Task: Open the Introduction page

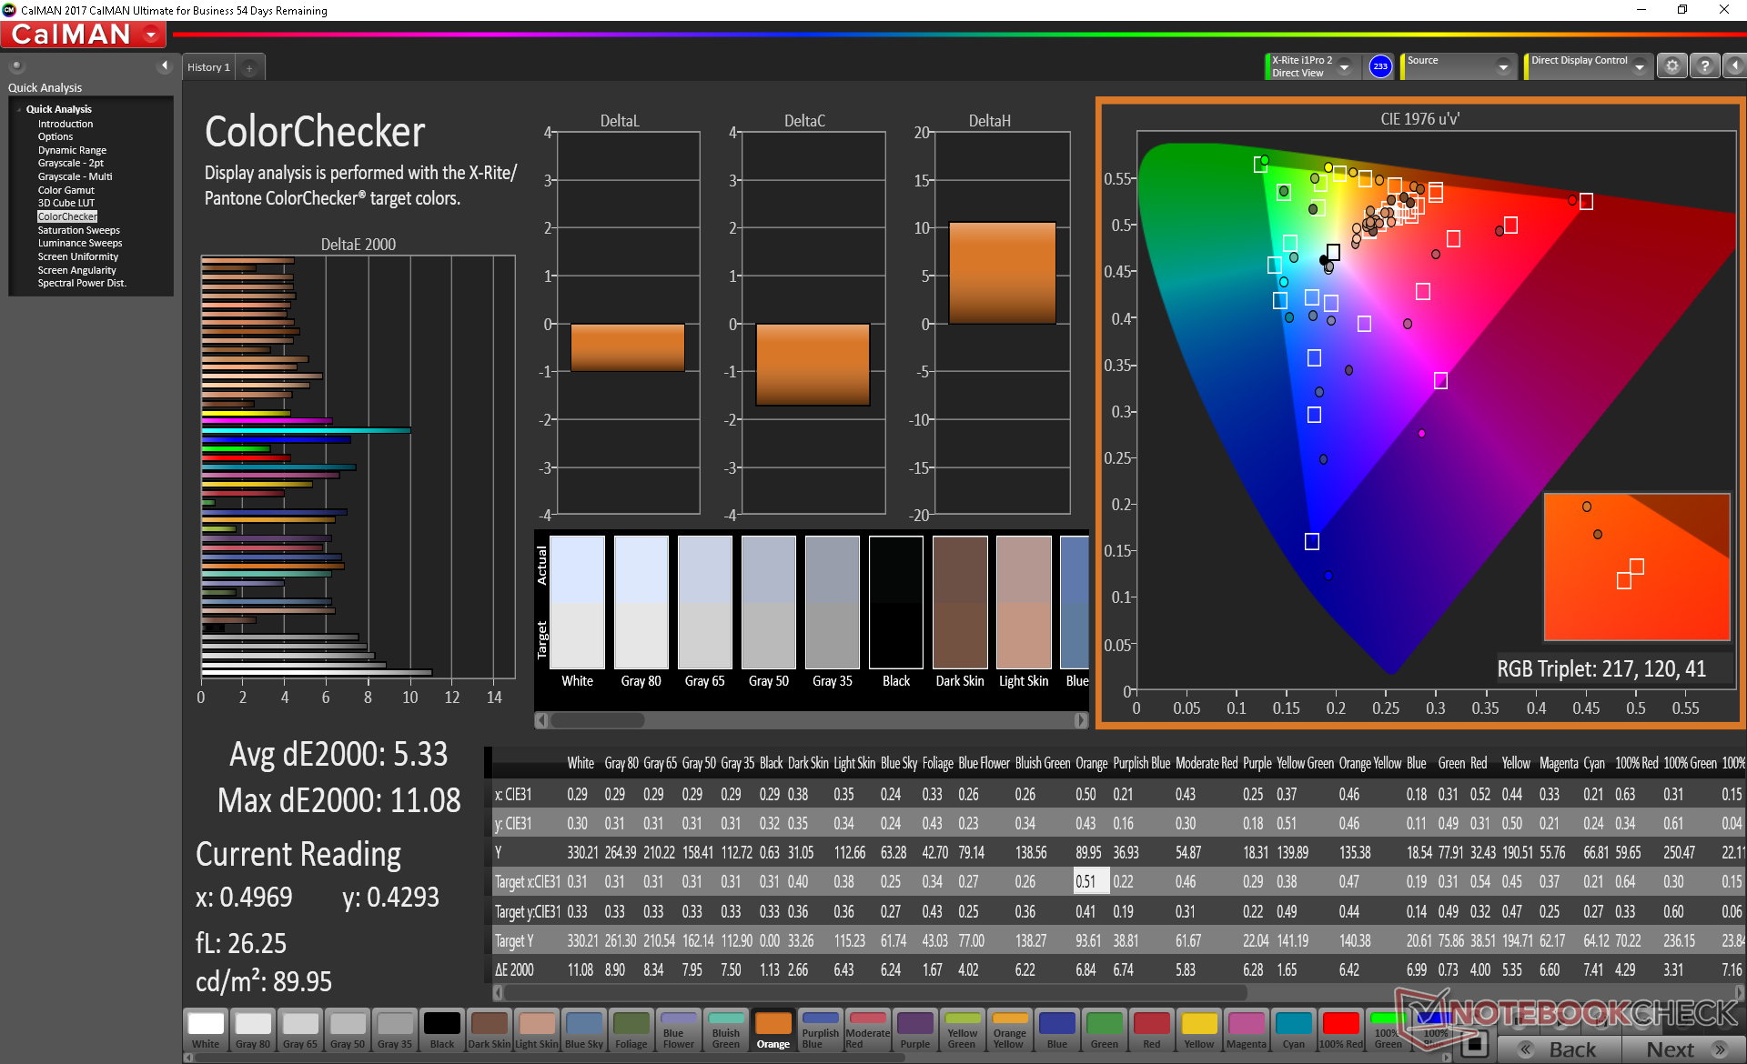Action: tap(66, 124)
